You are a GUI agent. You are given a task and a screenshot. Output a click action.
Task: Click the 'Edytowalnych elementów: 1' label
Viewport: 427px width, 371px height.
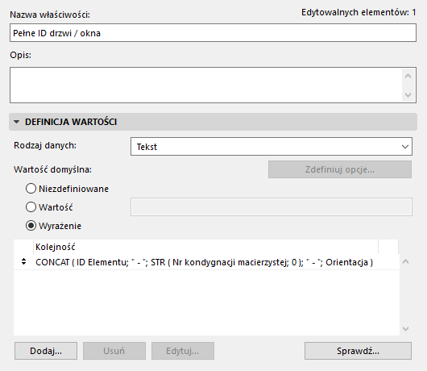pos(359,12)
